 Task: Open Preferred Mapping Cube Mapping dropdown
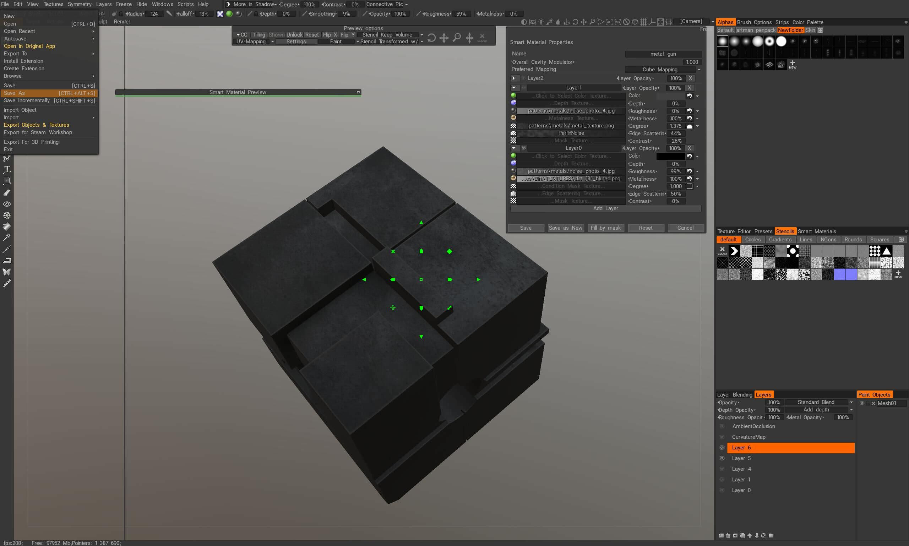[x=663, y=70]
